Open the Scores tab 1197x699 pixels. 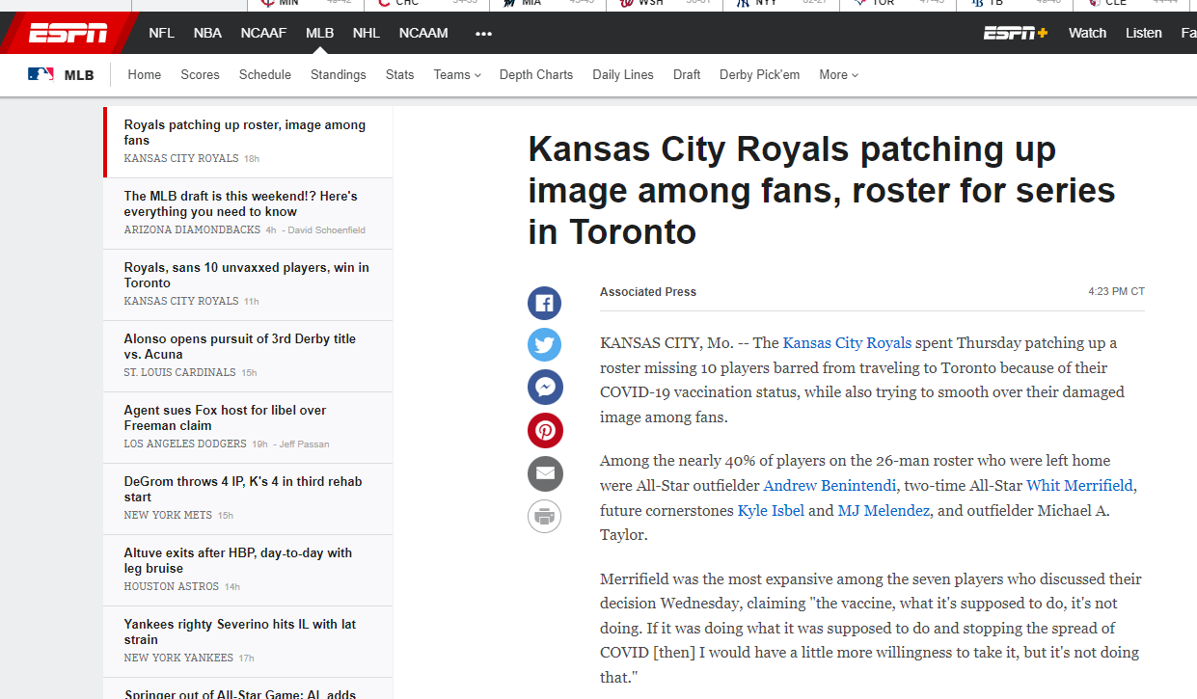point(200,75)
